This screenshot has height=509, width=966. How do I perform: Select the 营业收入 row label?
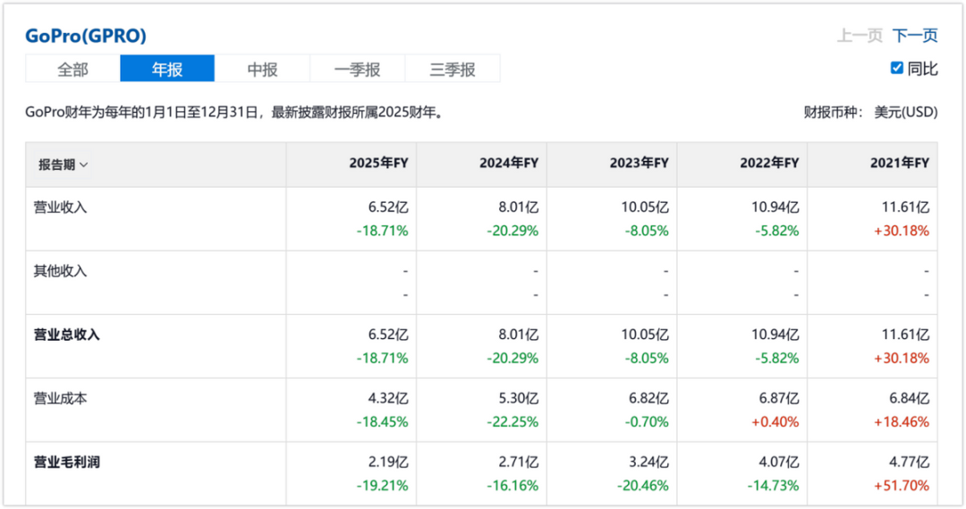pos(60,207)
